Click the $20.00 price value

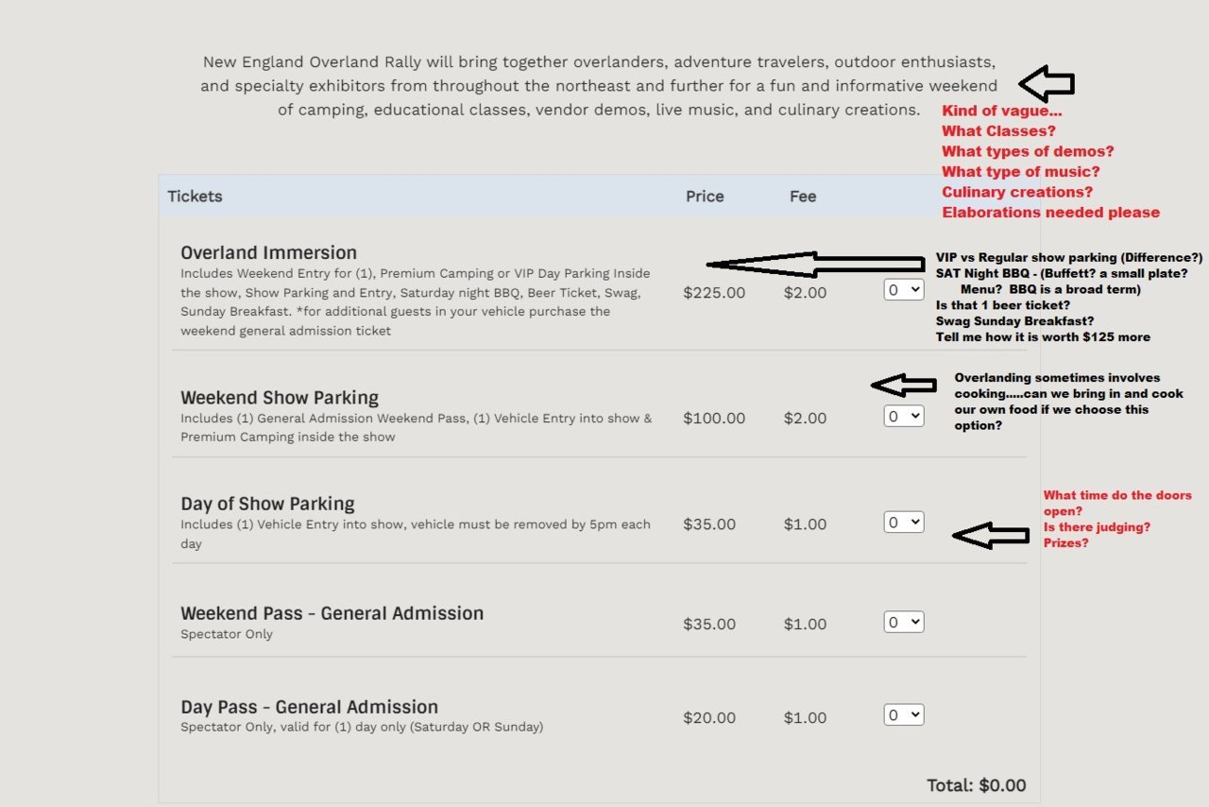(x=709, y=718)
